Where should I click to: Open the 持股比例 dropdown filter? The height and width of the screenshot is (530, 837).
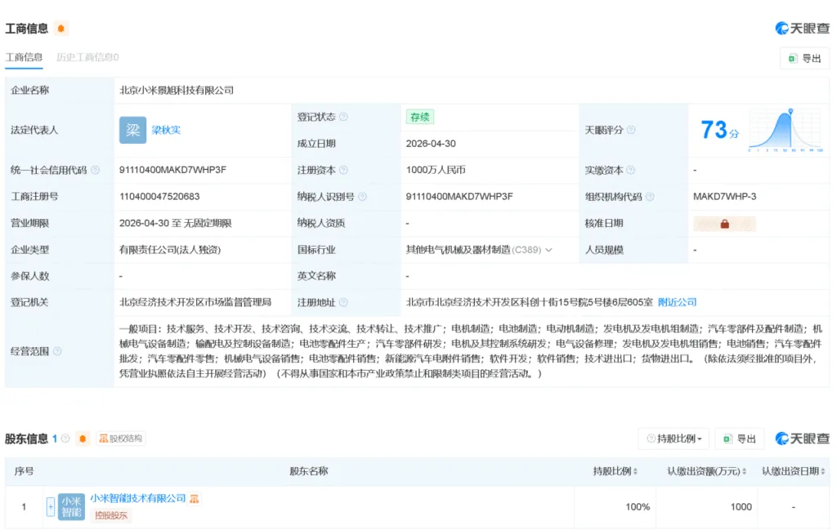(x=674, y=439)
